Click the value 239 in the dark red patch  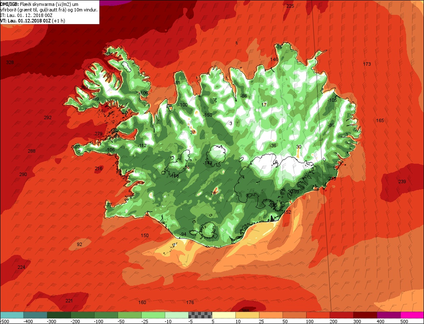pos(402,182)
